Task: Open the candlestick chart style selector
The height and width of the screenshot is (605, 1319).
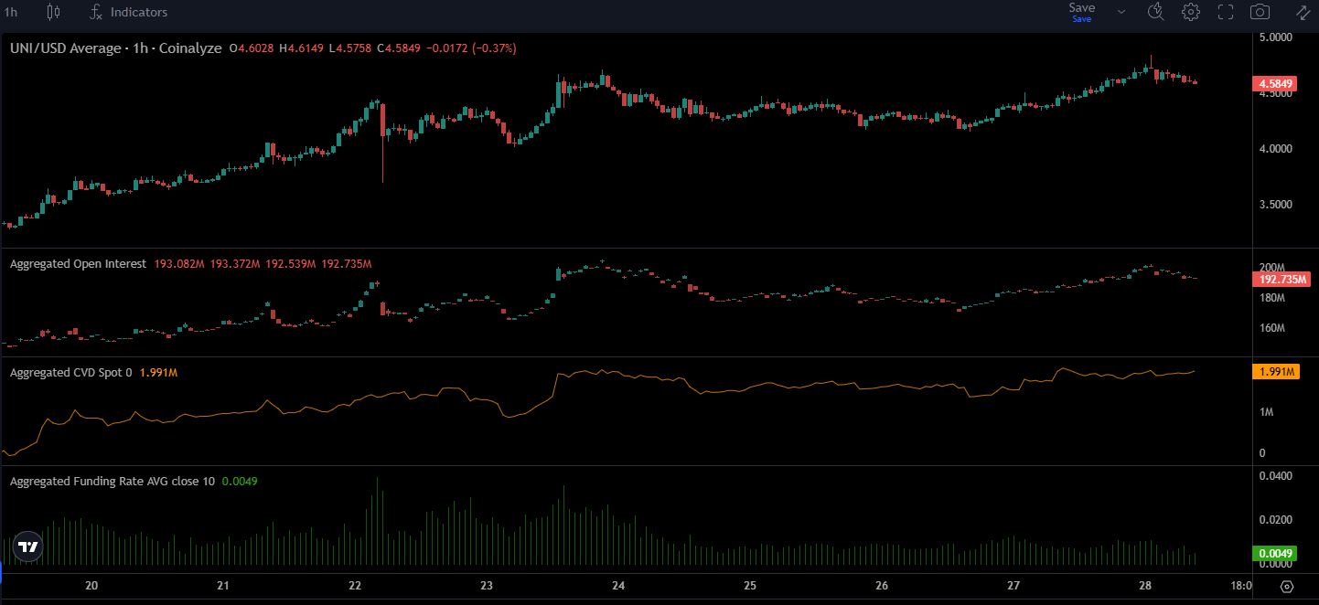Action: [x=53, y=12]
